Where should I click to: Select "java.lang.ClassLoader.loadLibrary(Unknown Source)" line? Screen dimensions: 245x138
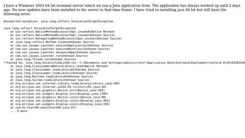point(54,73)
